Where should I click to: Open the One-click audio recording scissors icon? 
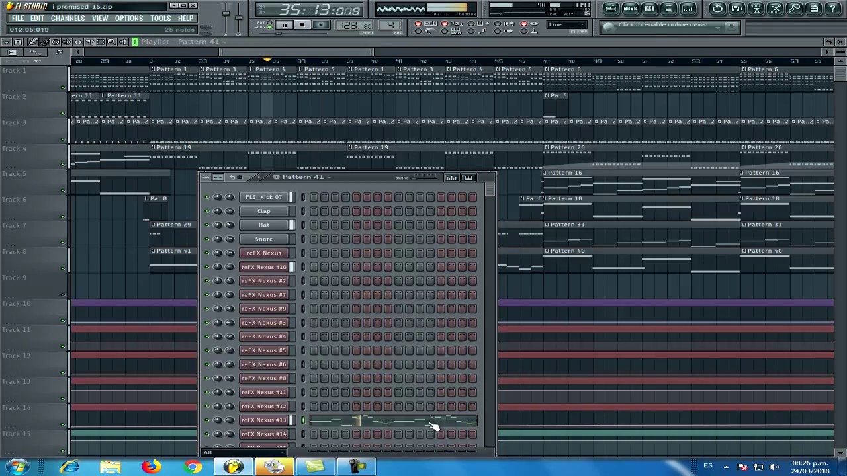tap(776, 9)
